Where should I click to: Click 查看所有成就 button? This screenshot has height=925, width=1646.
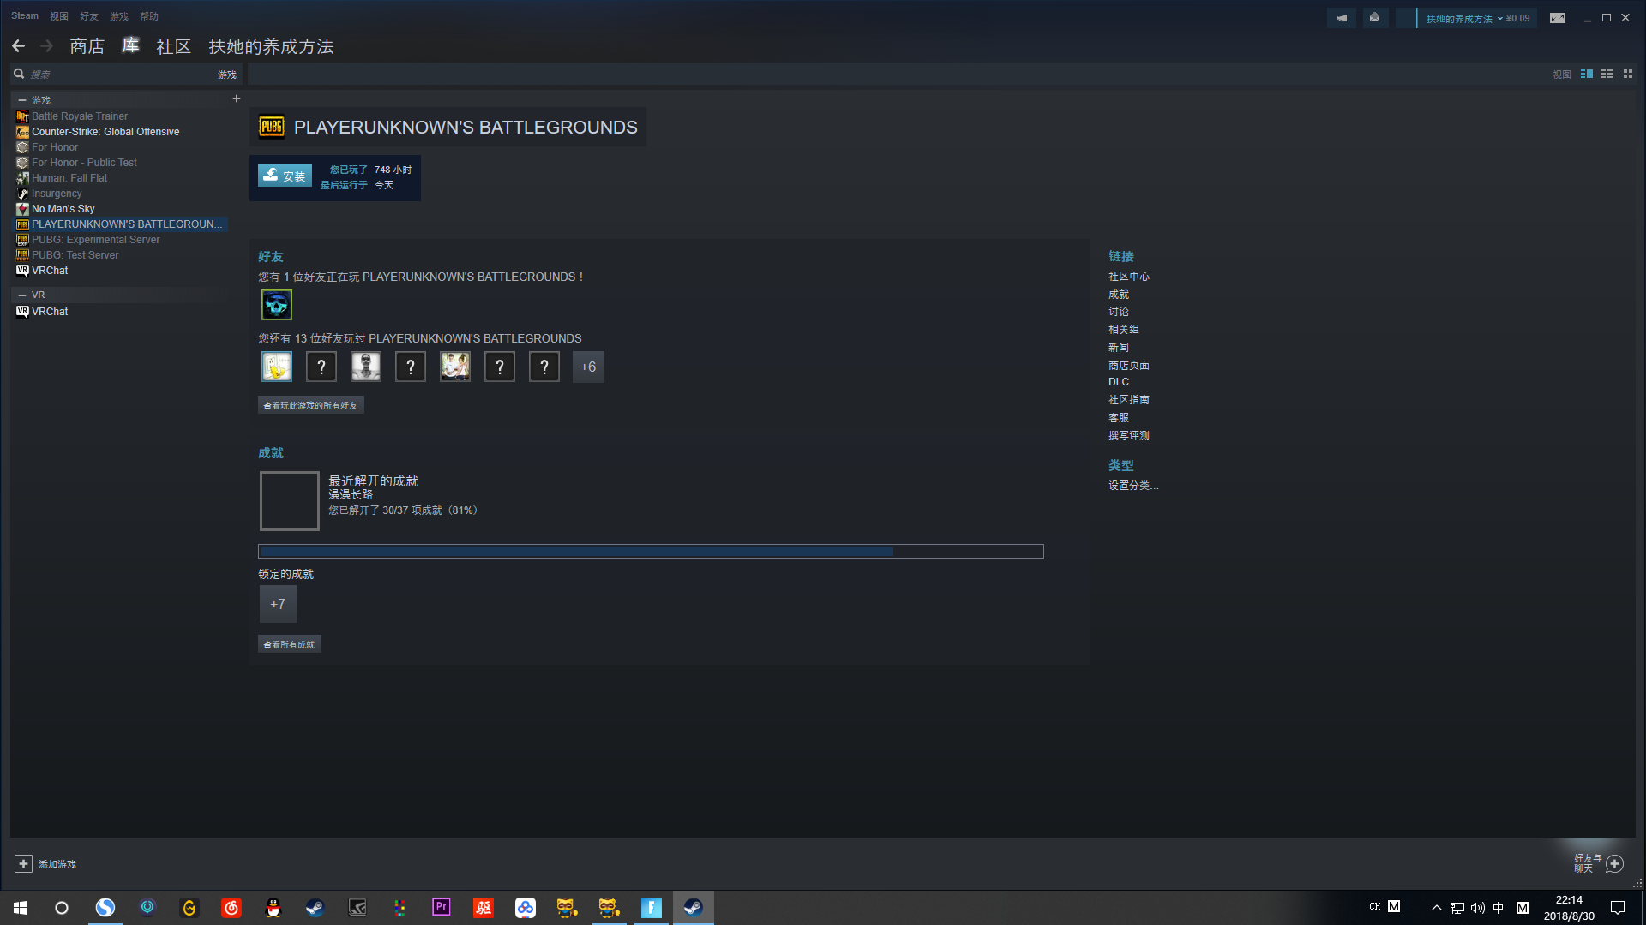[290, 644]
